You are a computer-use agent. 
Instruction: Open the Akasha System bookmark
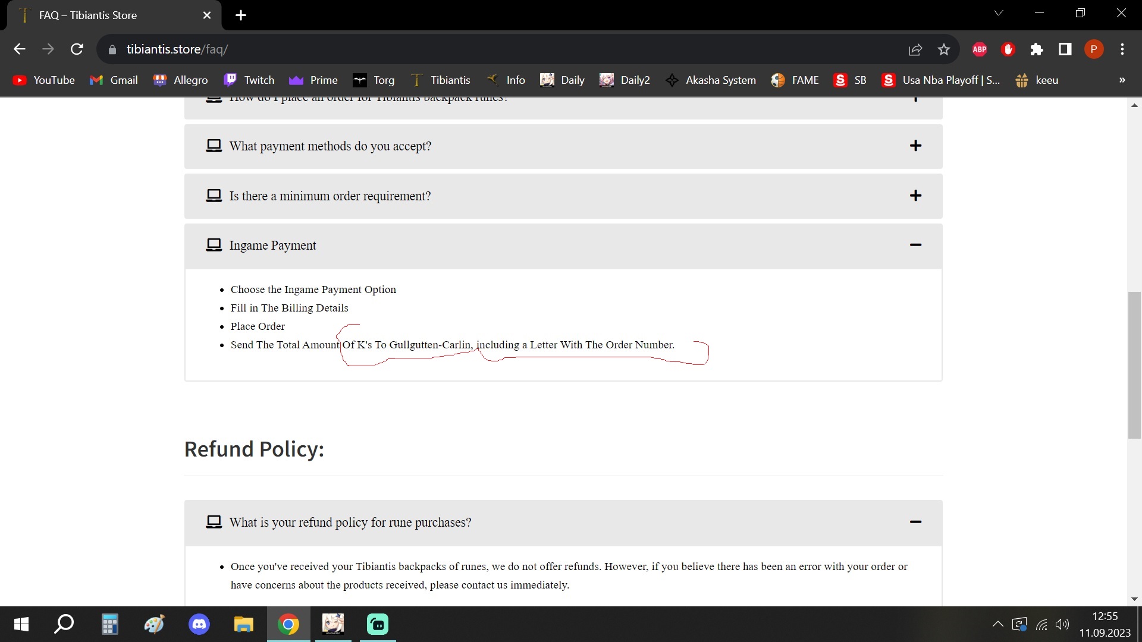point(711,80)
